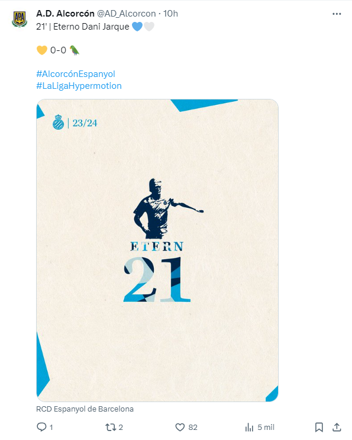352x440 pixels.
Task: View analytics via the bar chart icon
Action: 249,428
